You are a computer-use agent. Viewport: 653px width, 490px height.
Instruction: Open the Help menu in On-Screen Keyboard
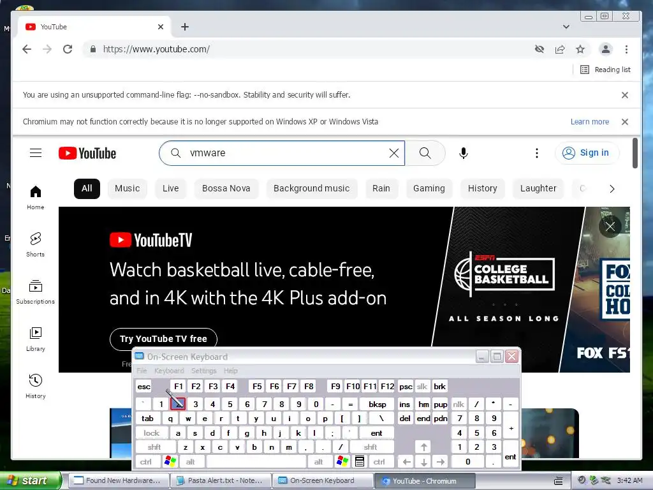230,371
